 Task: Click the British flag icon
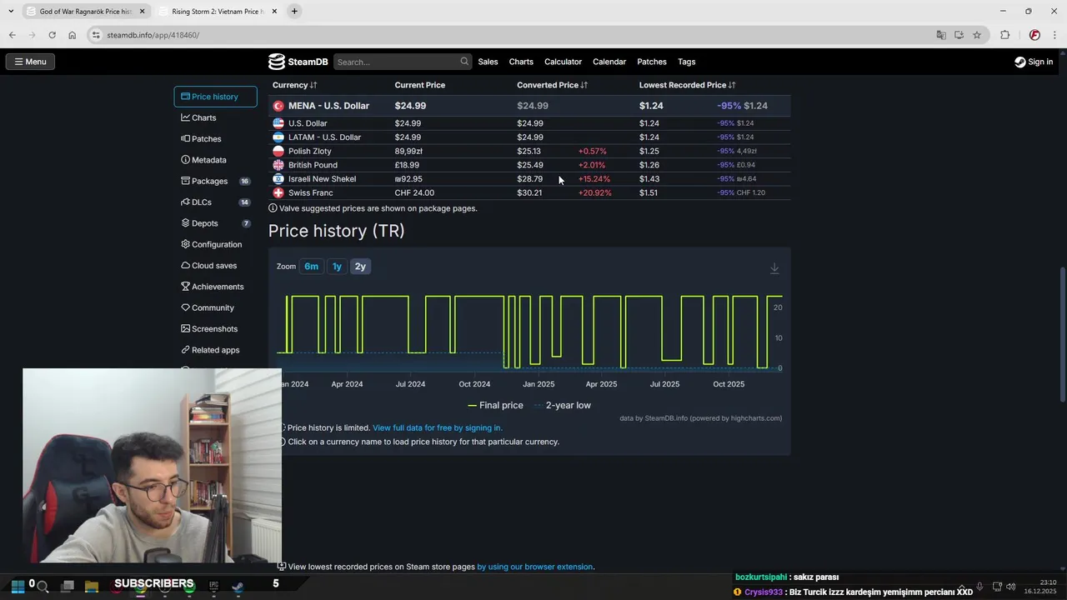(x=278, y=165)
